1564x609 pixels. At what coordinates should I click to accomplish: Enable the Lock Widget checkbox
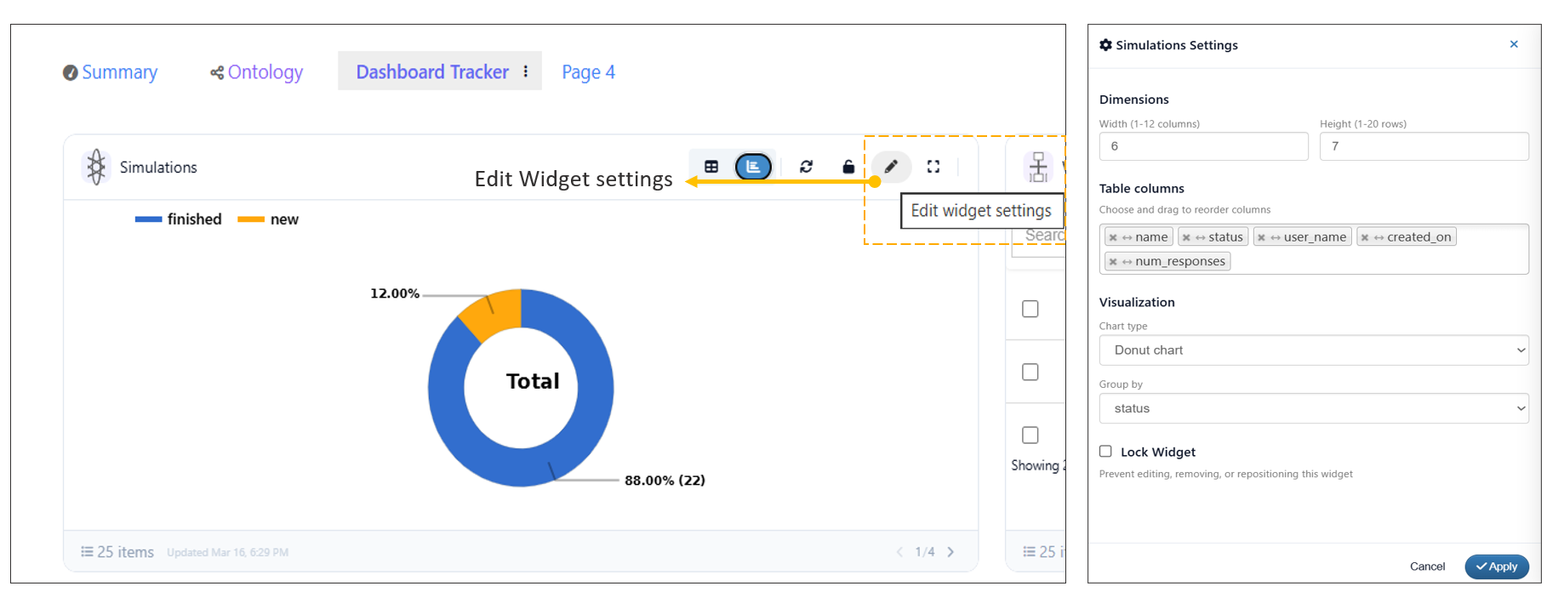1105,452
